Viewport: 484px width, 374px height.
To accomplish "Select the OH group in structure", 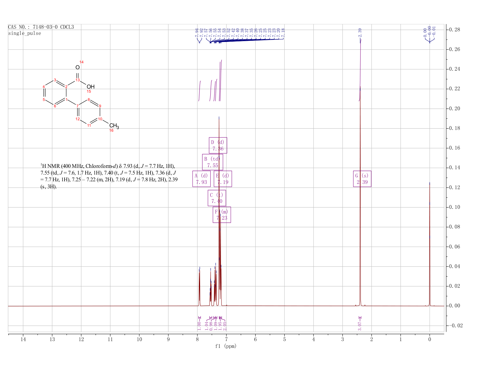I will point(91,87).
